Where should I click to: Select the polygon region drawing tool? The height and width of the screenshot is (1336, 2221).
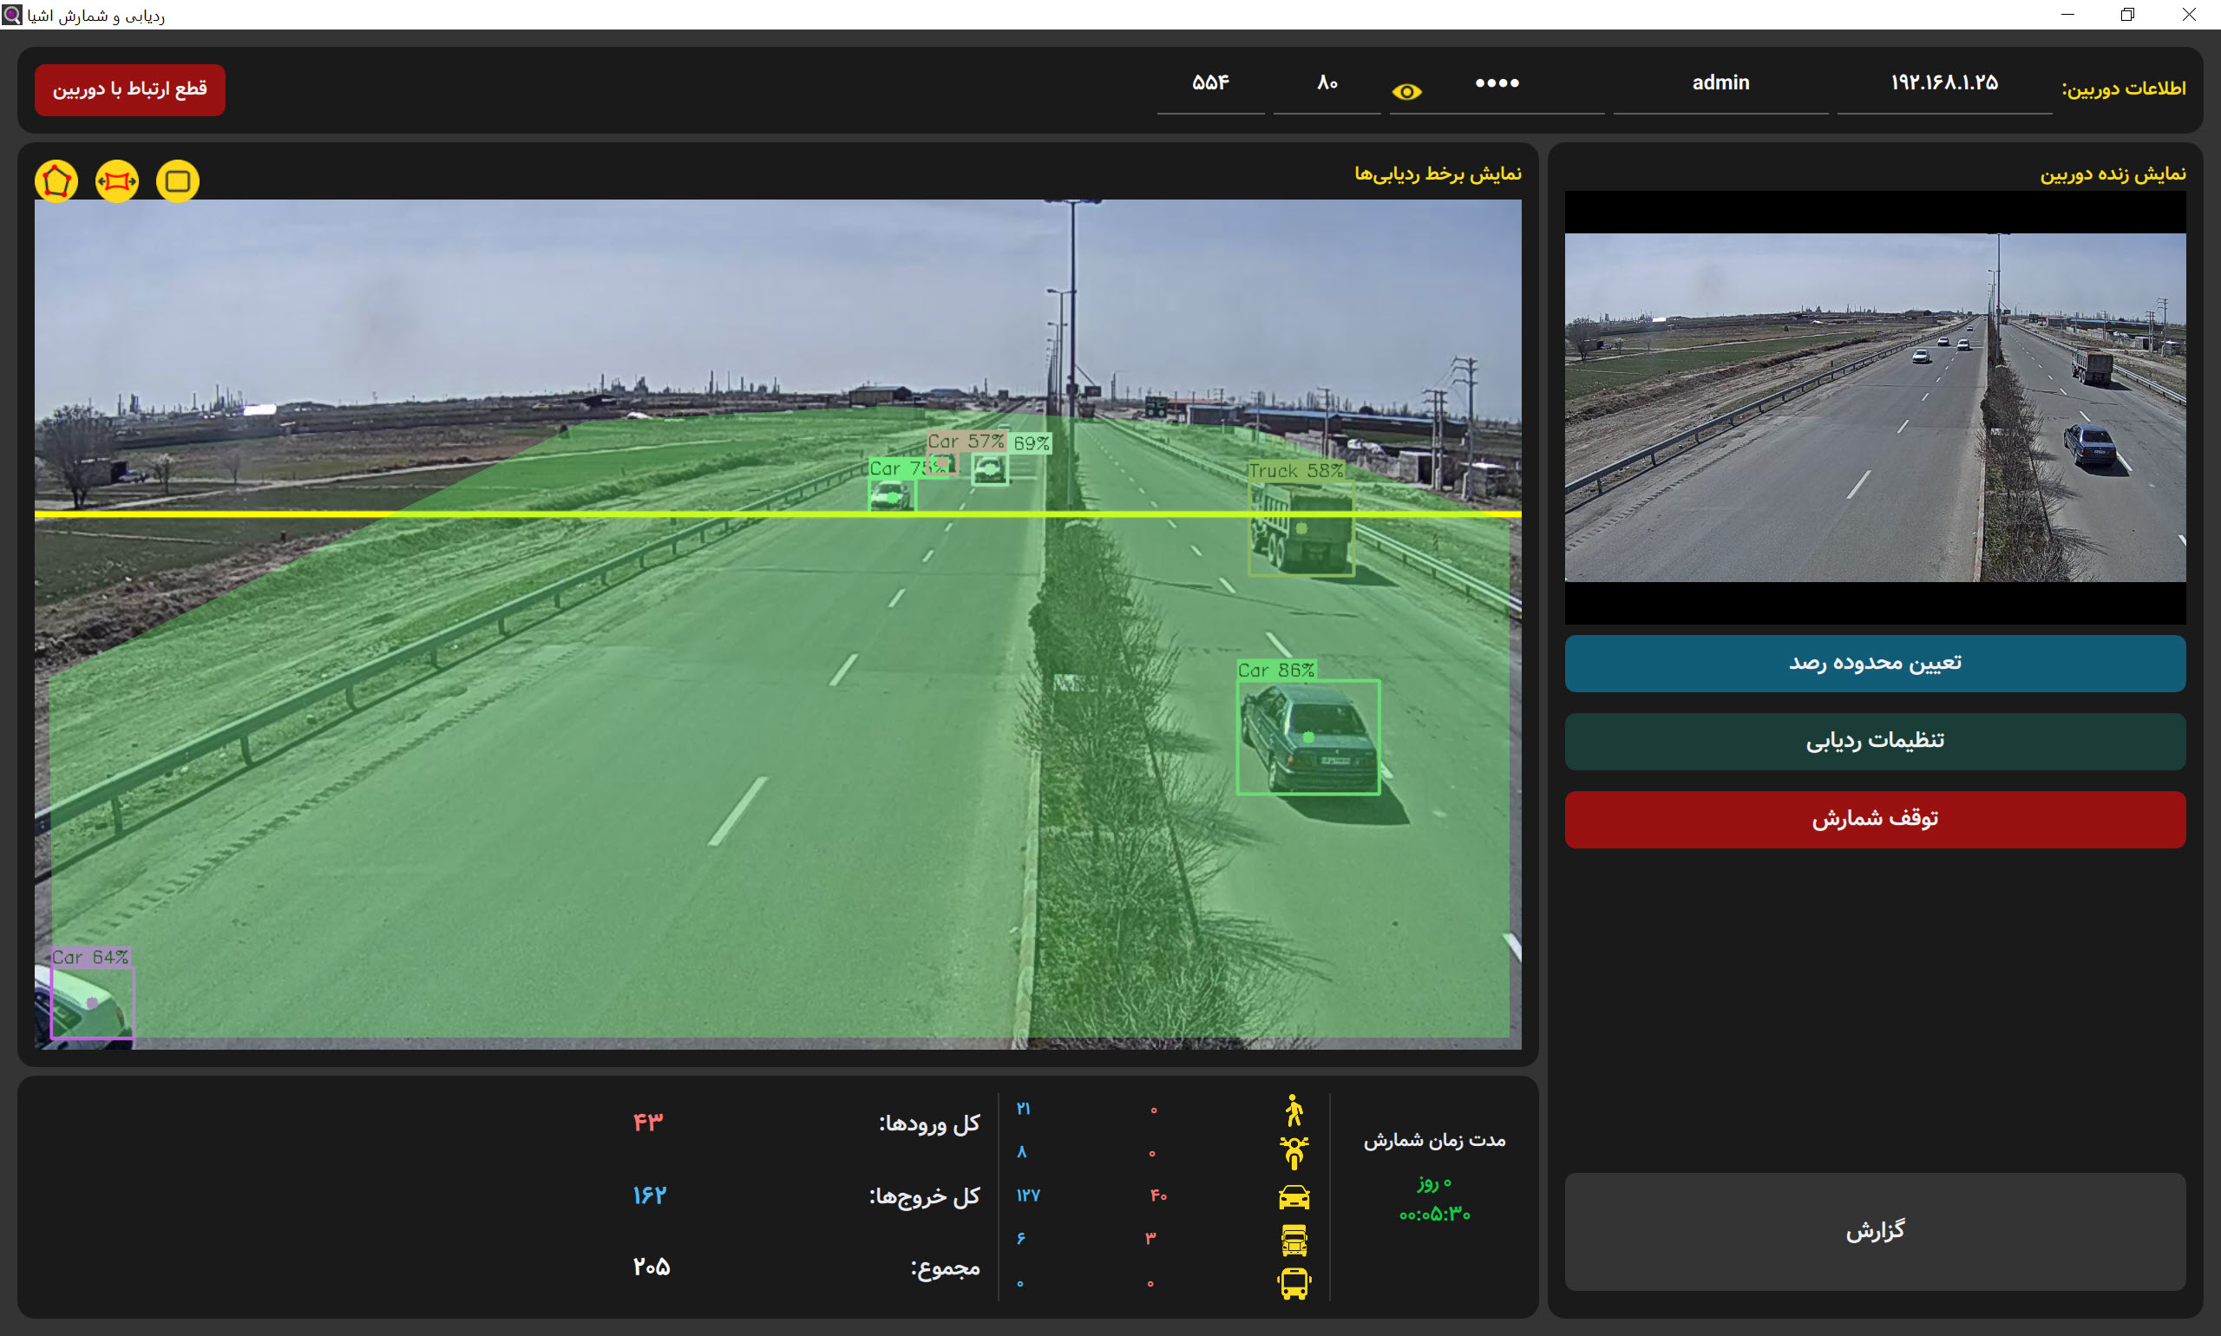[56, 181]
